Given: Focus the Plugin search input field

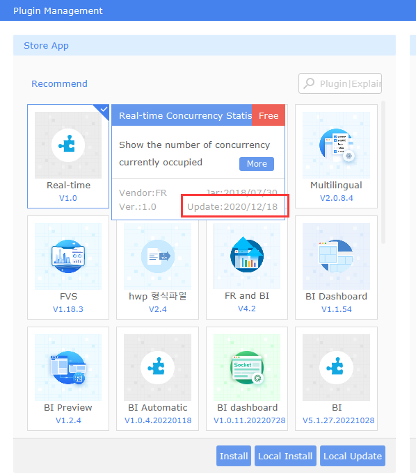Looking at the screenshot, I should coord(340,83).
